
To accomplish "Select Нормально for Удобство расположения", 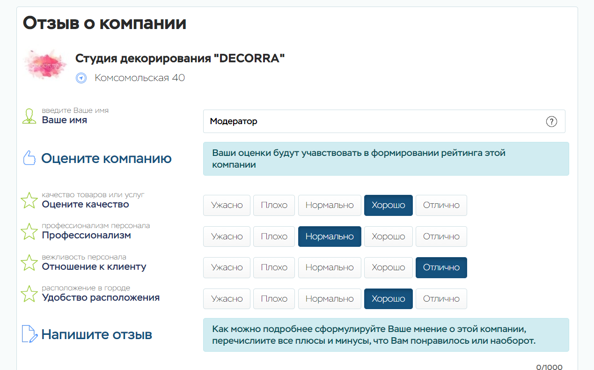I will [330, 299].
